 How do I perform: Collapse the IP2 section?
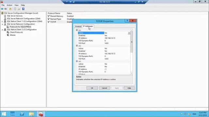[77, 46]
